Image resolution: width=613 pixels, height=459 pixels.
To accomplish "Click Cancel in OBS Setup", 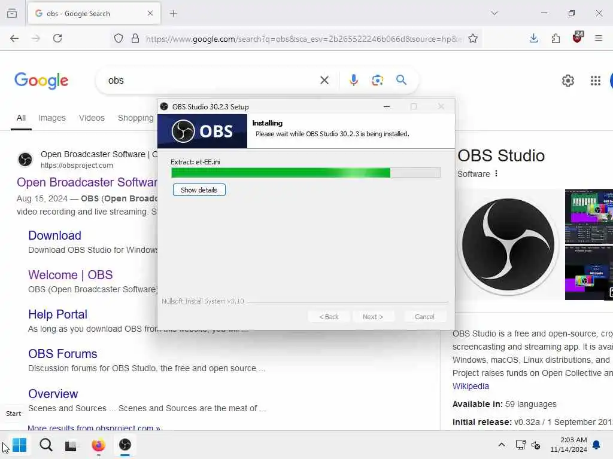I will coord(424,317).
